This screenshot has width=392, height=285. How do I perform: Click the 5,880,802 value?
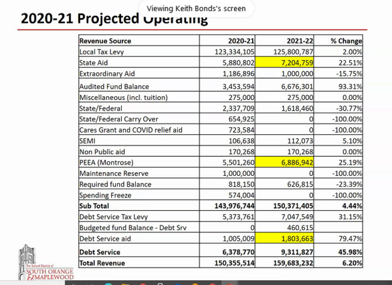[x=238, y=62]
